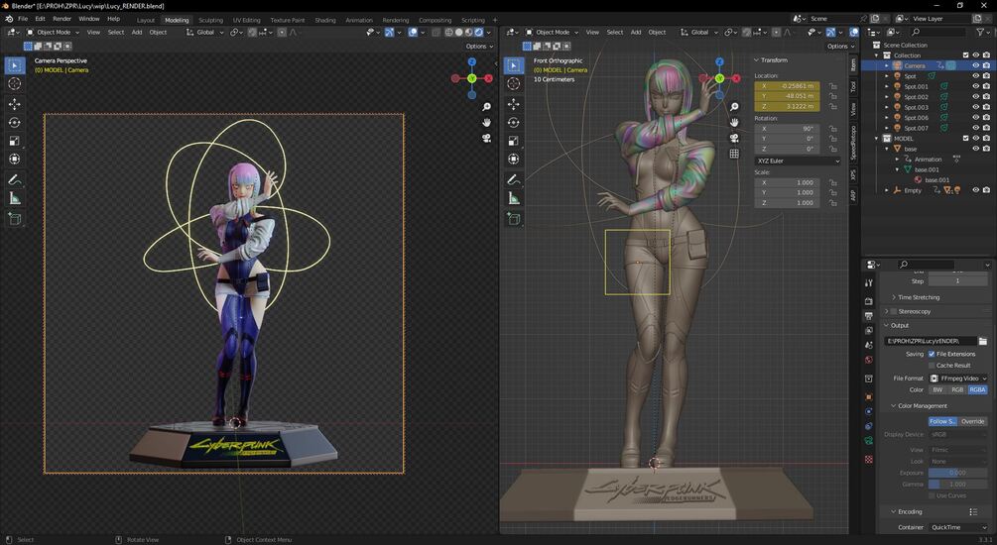This screenshot has width=997, height=545.
Task: Open the View Layer properties tab icon
Action: pyautogui.click(x=869, y=330)
